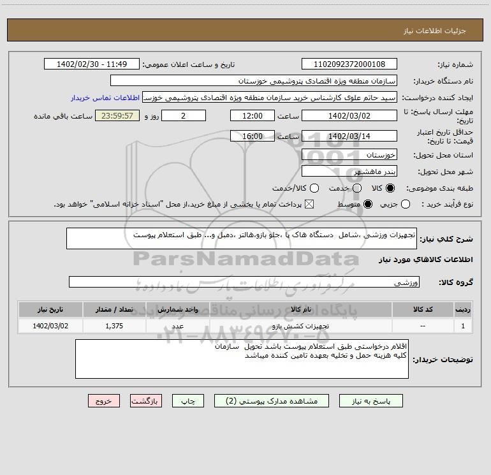The image size is (491, 475).
Task: Click the quantity cell 1,375
Action: [x=114, y=326]
